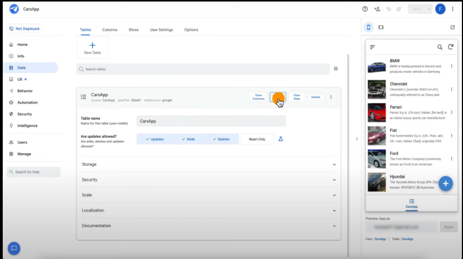
Task: Expand the Security settings section
Action: 208,179
